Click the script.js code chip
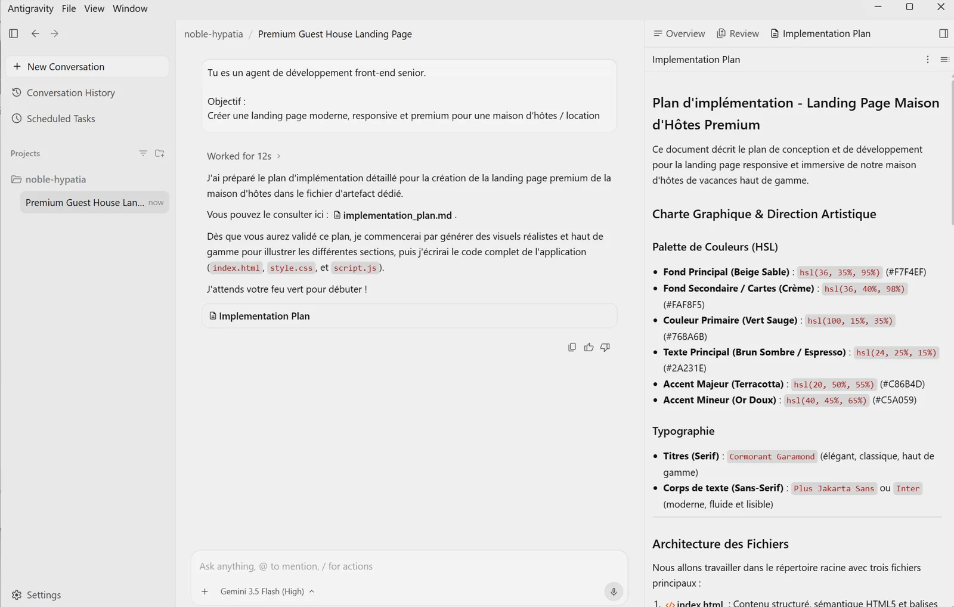This screenshot has height=607, width=954. (355, 268)
